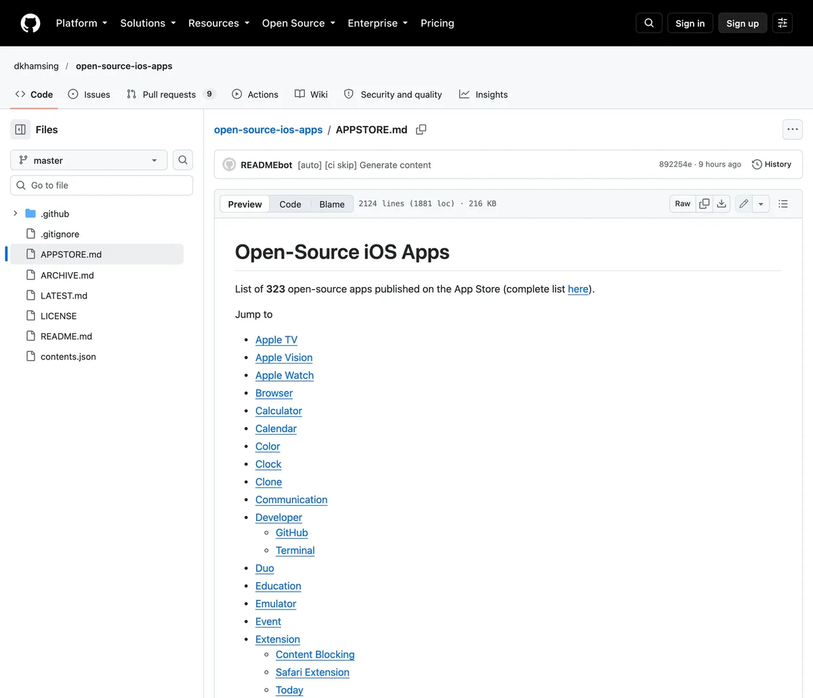The width and height of the screenshot is (813, 698).
Task: Click the Sign up button
Action: click(x=743, y=23)
